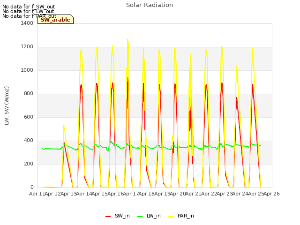
Task: Click the 200 y-axis tick label
Action: 29,164
